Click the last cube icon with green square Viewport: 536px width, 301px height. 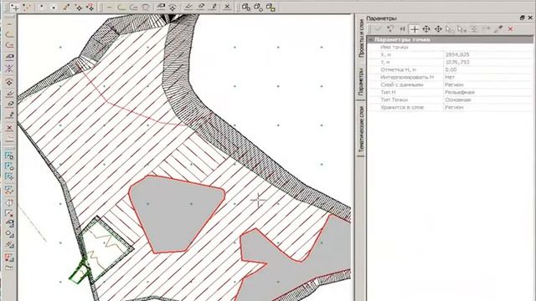(x=271, y=8)
